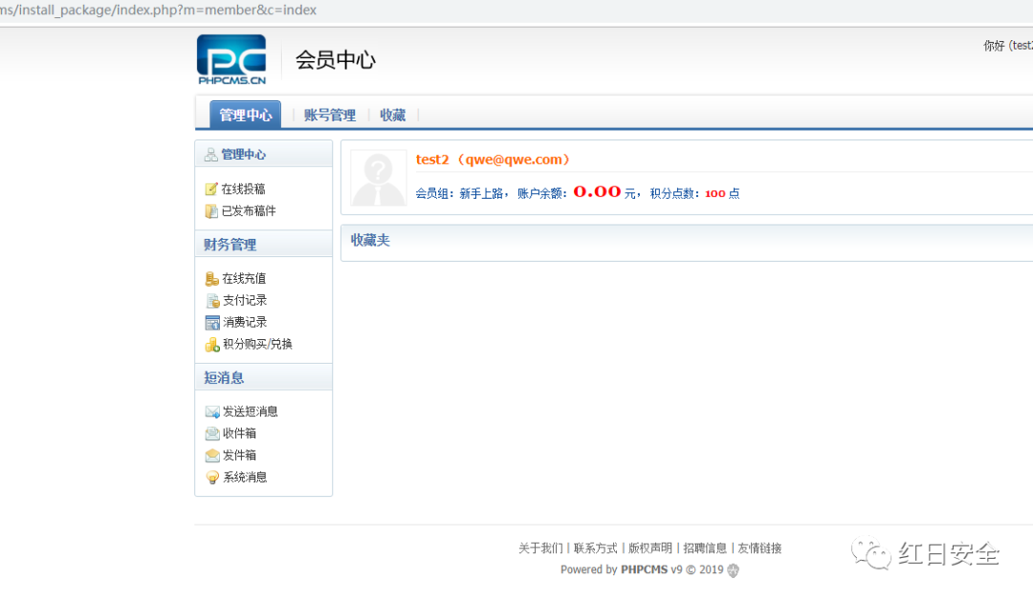Open the 收藏 tab
The height and width of the screenshot is (599, 1033).
point(392,116)
